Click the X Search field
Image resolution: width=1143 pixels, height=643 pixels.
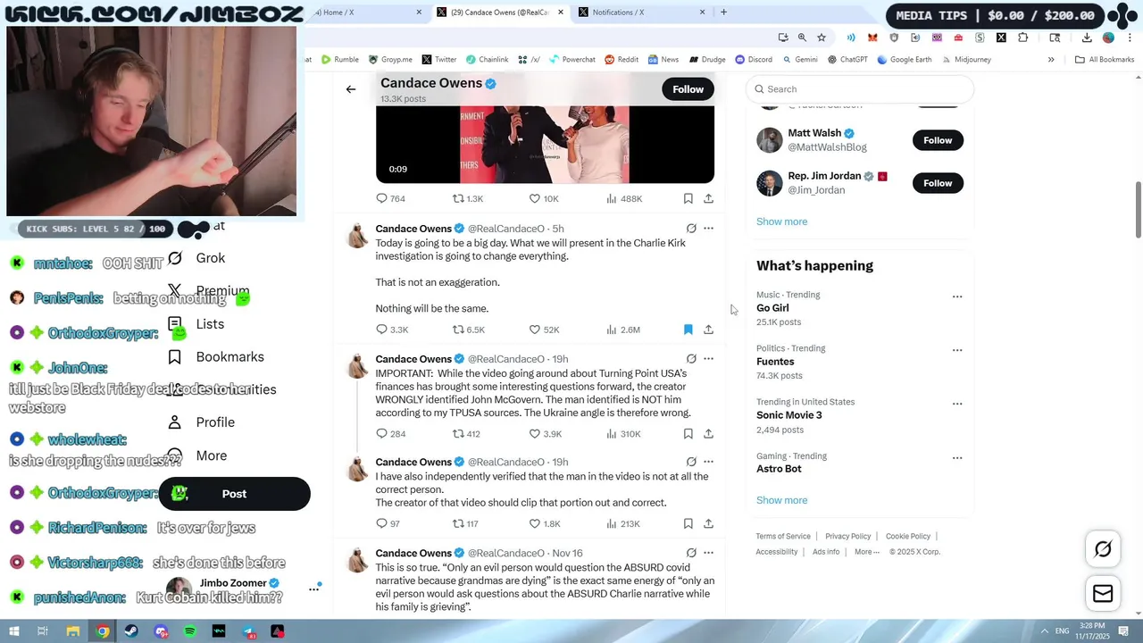(x=860, y=89)
